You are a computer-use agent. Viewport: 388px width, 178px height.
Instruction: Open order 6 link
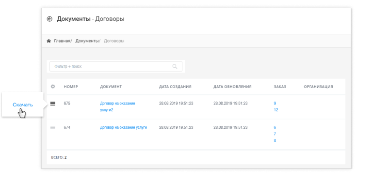point(275,127)
